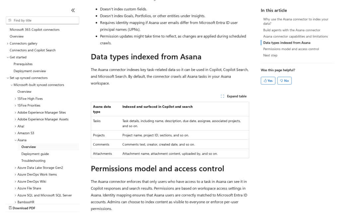Focus the Find by title field
Viewport: 340px width, 218px height.
pos(42,20)
